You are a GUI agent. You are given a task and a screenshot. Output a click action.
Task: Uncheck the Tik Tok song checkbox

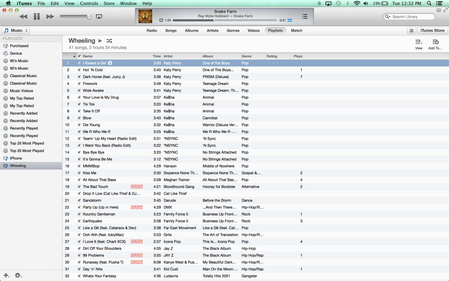(79, 104)
